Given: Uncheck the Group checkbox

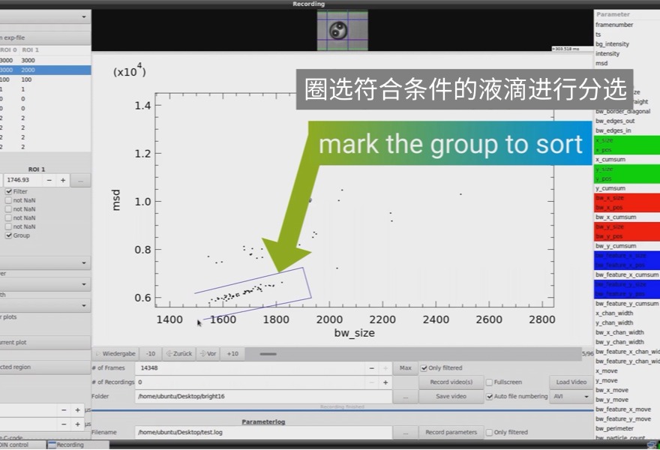Looking at the screenshot, I should (8, 235).
